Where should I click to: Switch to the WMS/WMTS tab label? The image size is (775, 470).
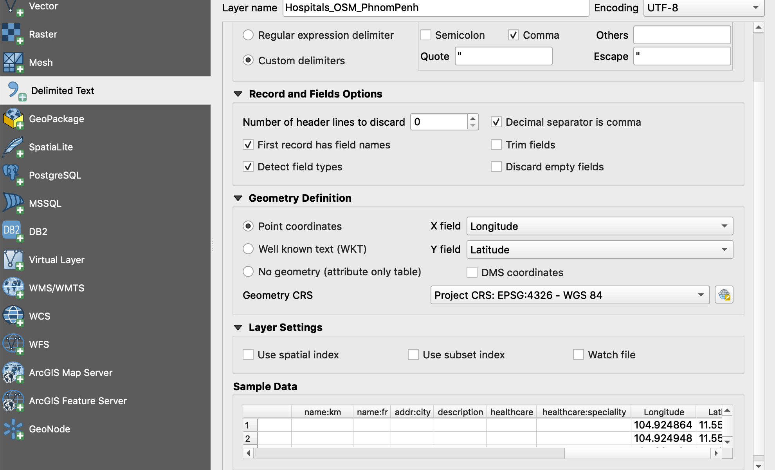pos(57,288)
